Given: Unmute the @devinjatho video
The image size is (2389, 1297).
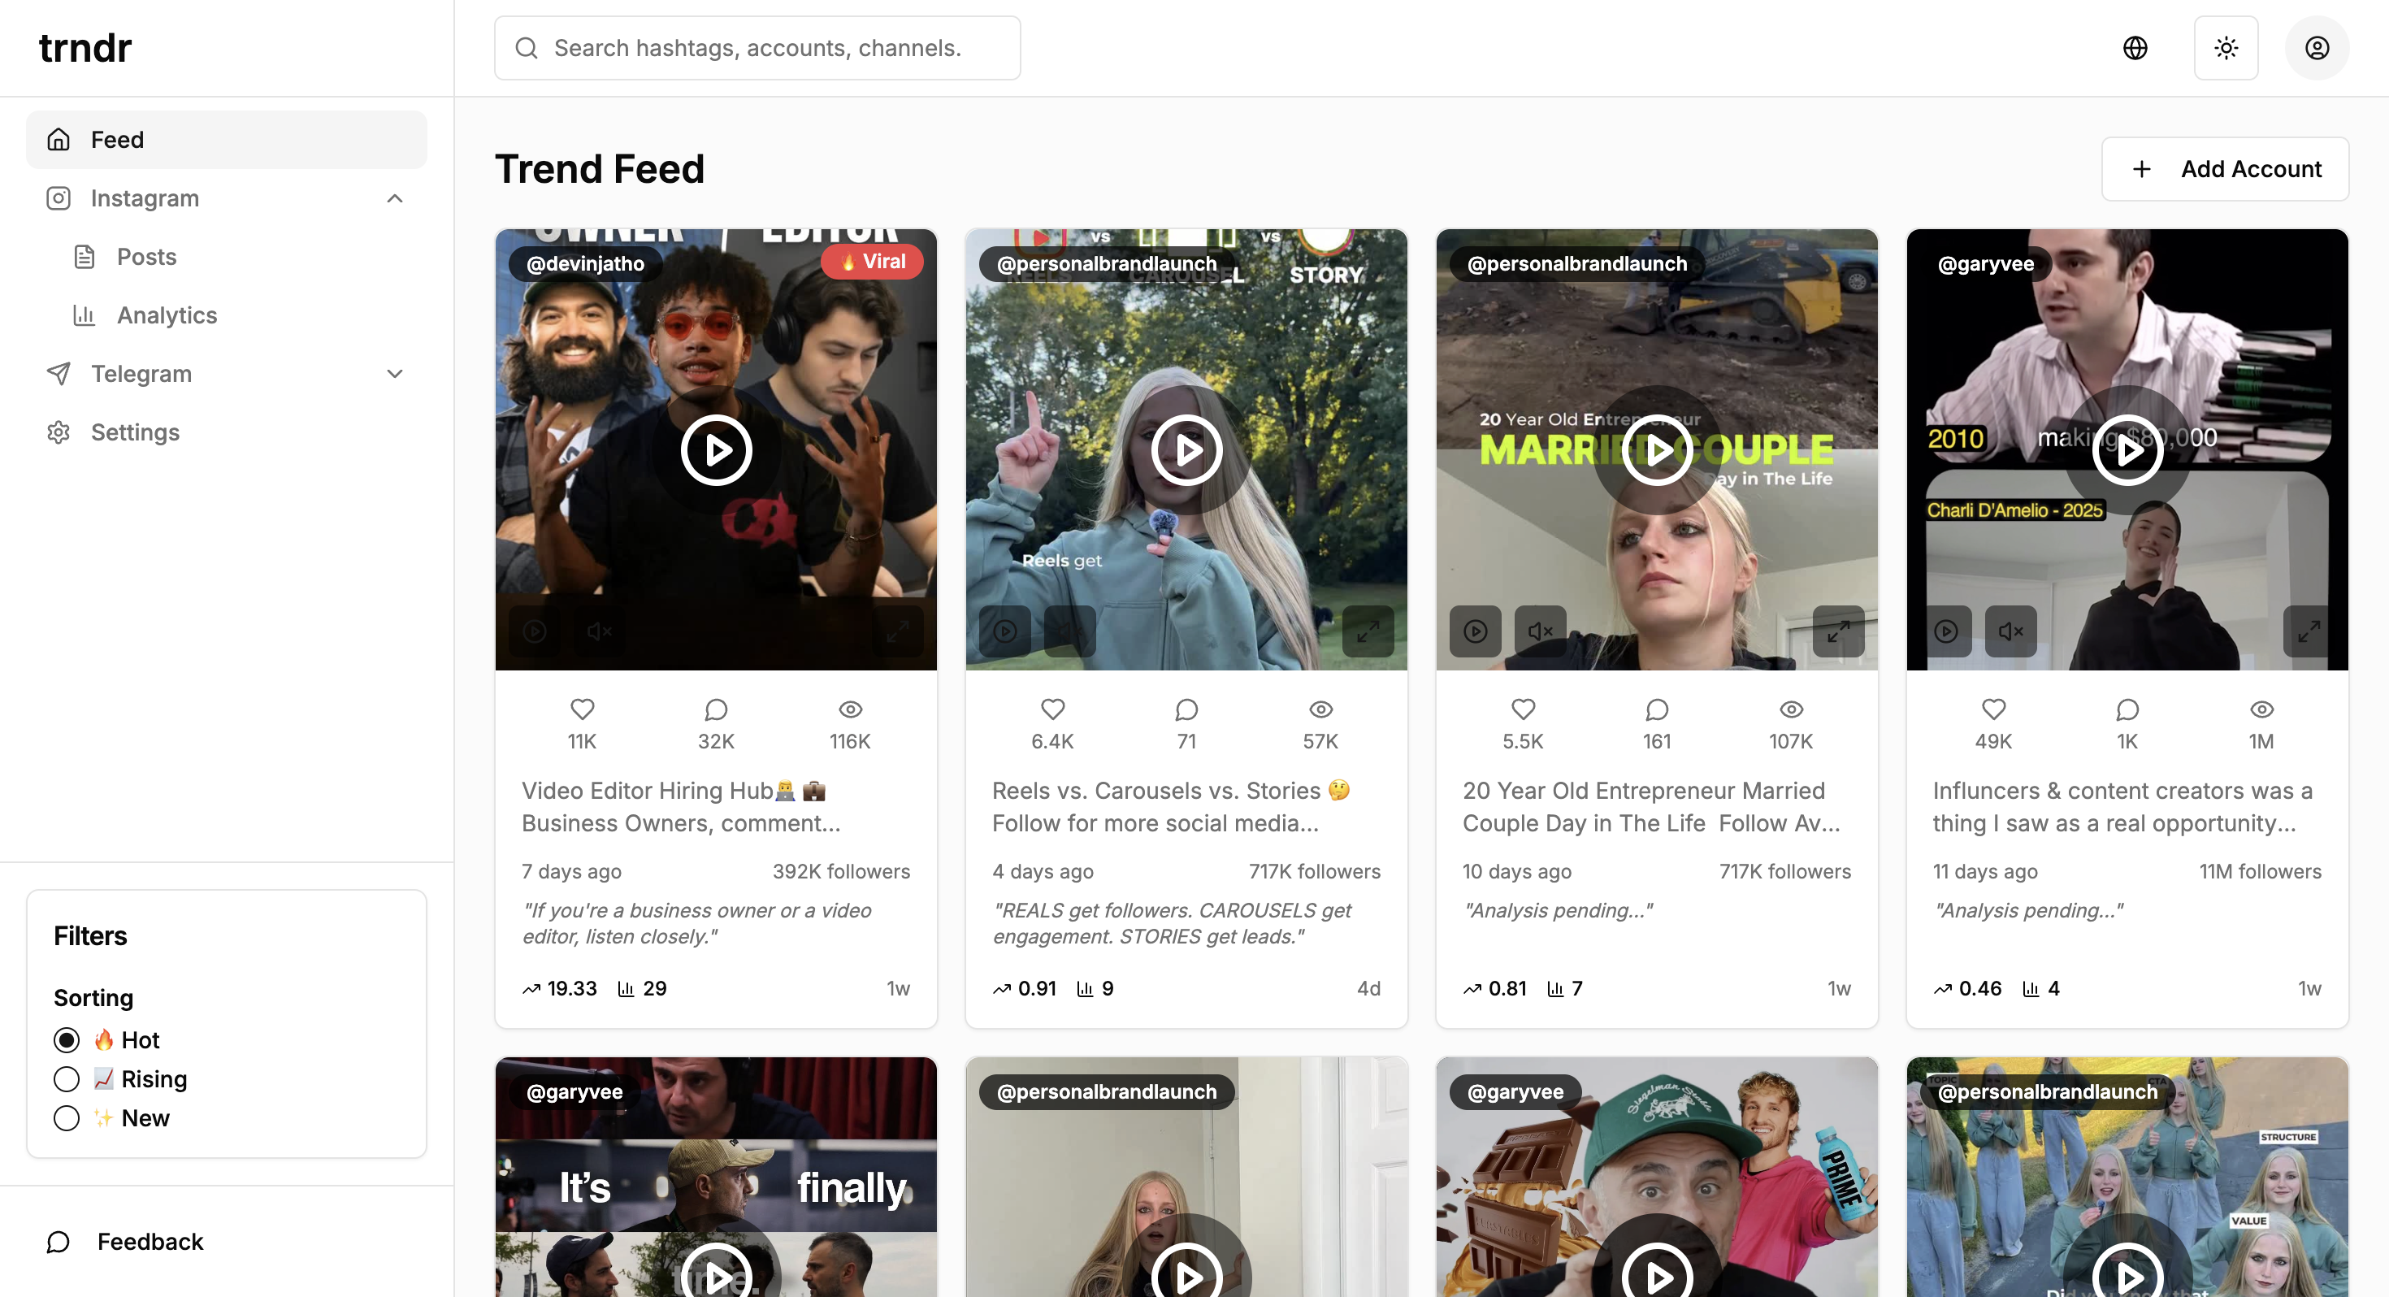Looking at the screenshot, I should tap(599, 631).
